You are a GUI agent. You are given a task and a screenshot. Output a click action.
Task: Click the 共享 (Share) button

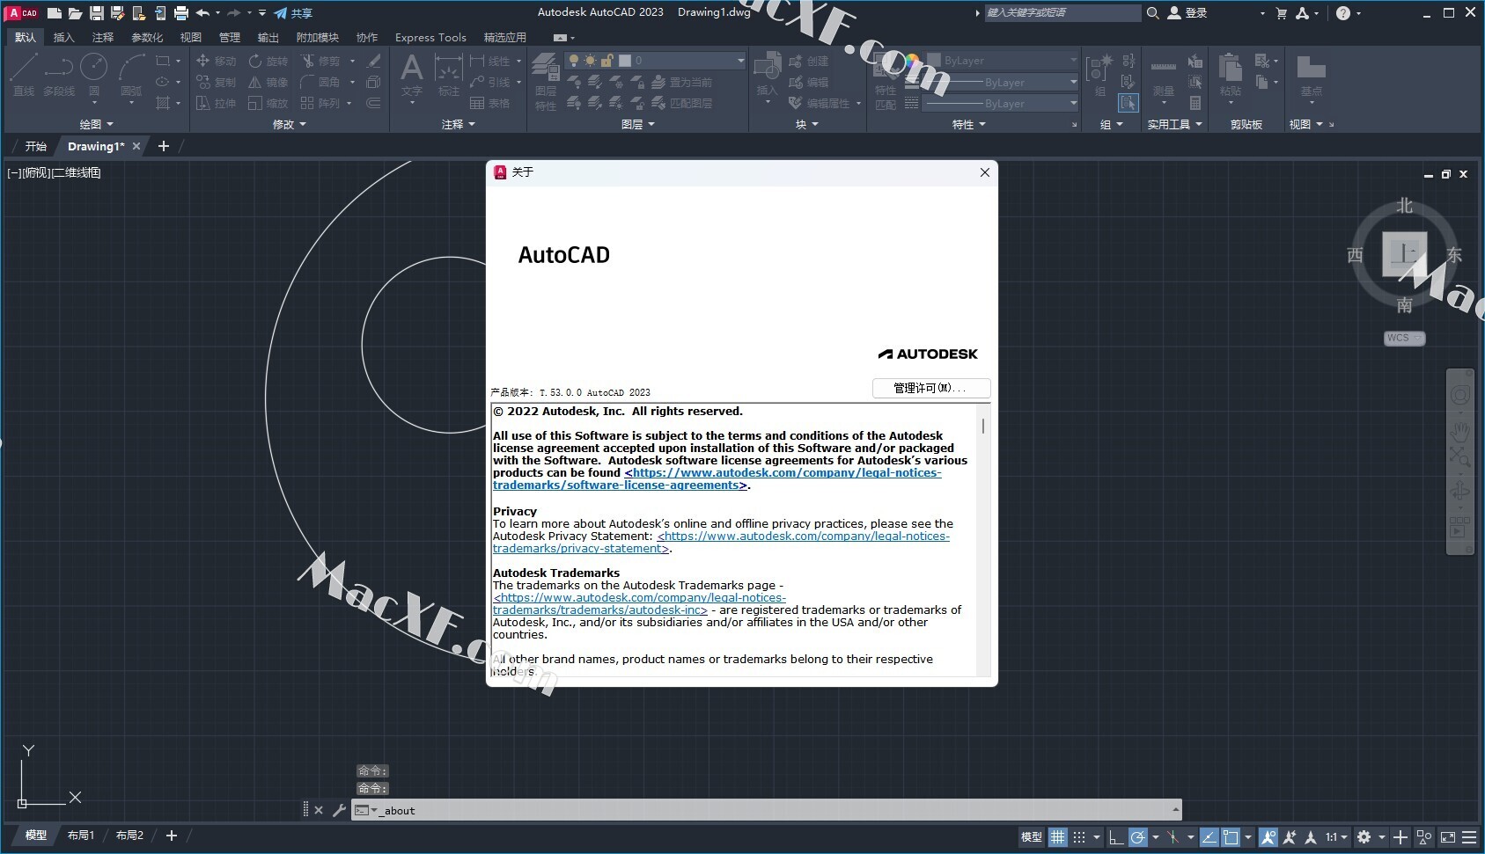pos(293,13)
